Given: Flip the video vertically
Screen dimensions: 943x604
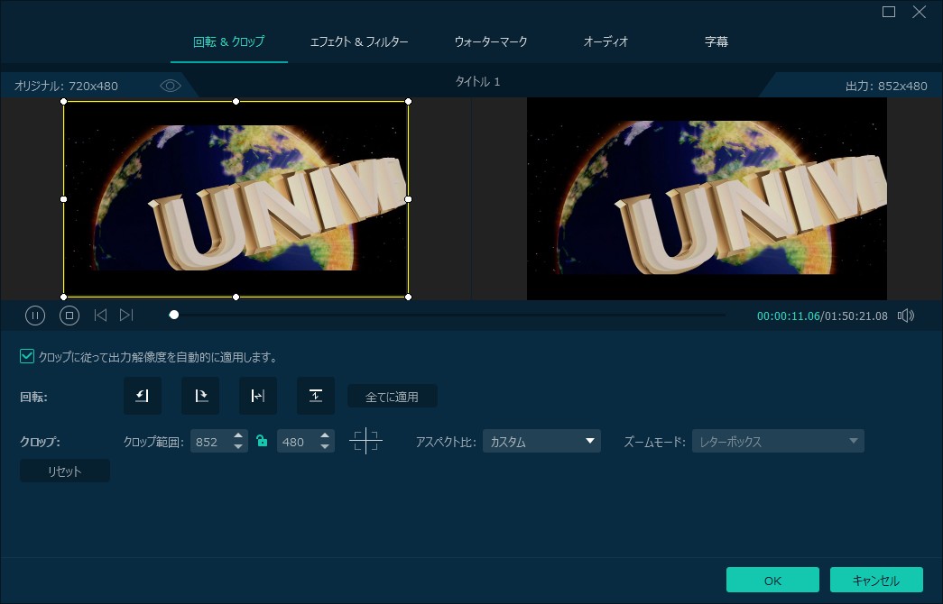Looking at the screenshot, I should (x=316, y=396).
